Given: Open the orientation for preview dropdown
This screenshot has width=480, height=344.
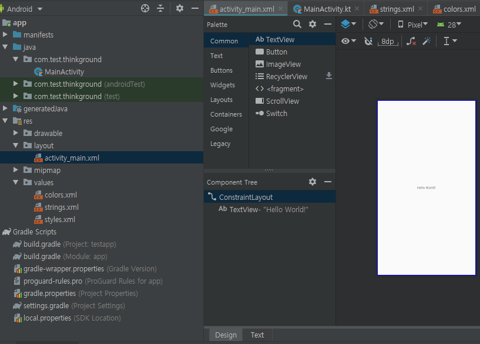Looking at the screenshot, I should [x=376, y=24].
